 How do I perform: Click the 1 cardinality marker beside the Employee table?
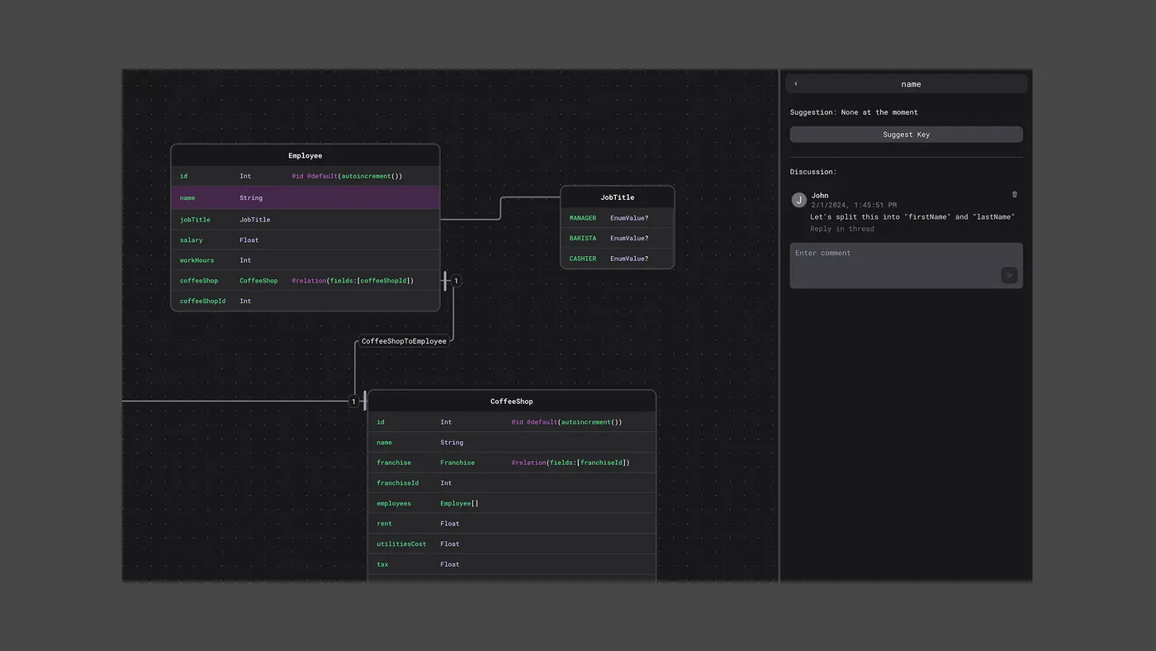pyautogui.click(x=455, y=281)
